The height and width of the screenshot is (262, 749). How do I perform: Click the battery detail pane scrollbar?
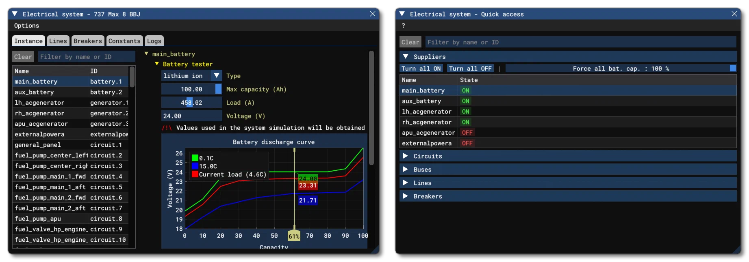[371, 107]
